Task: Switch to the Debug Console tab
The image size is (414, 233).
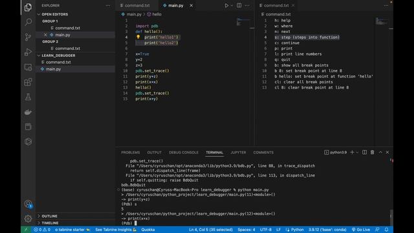Action: tap(184, 153)
